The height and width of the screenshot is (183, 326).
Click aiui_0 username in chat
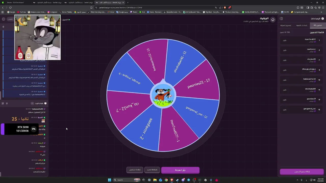tap(40, 143)
